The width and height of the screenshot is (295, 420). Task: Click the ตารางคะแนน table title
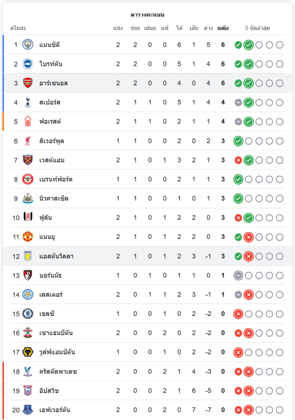click(x=147, y=15)
